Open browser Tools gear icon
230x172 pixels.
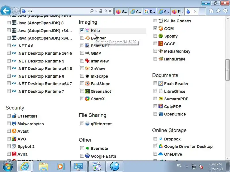pos(225,11)
